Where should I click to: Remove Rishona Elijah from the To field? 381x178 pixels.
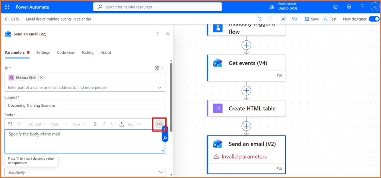pyautogui.click(x=42, y=78)
